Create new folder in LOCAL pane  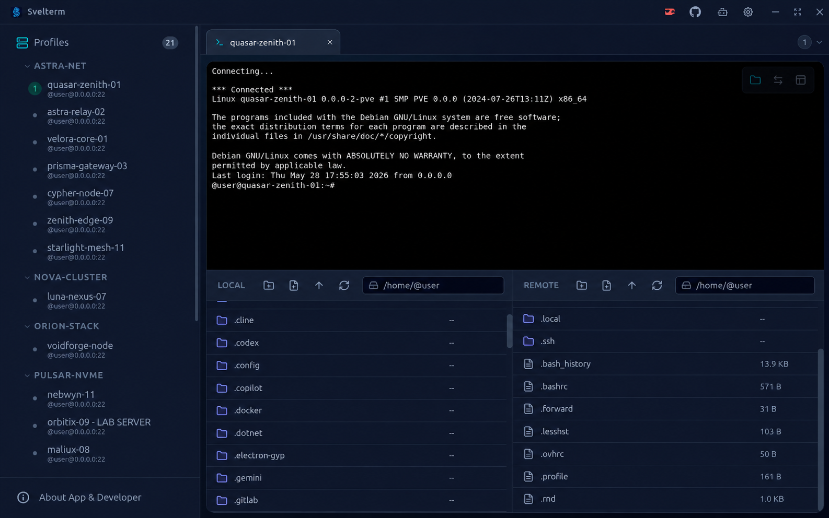(x=269, y=285)
